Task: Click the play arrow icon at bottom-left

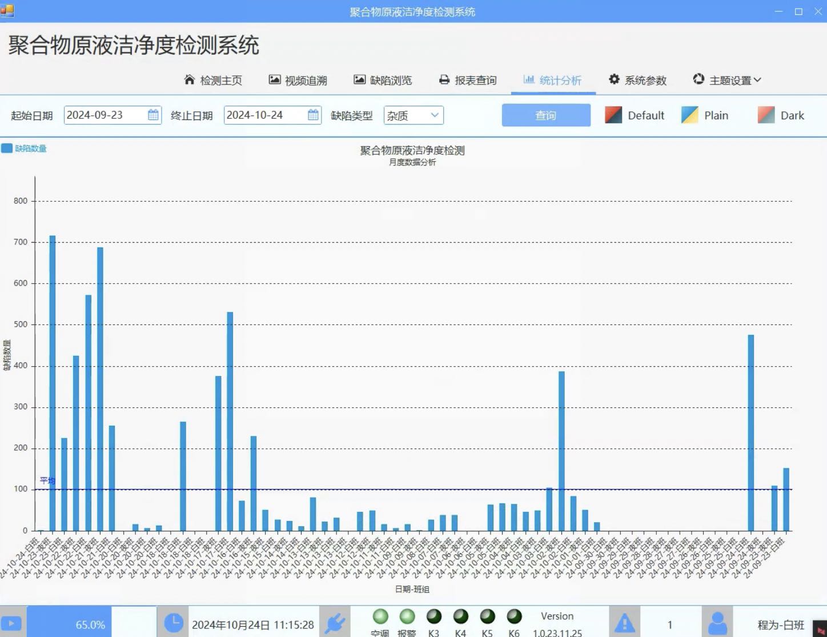Action: 11,623
